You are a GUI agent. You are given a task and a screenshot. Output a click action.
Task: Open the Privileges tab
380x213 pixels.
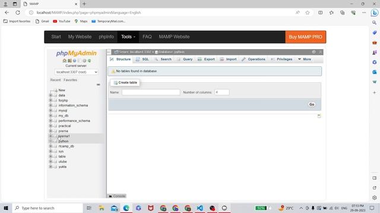click(x=281, y=59)
